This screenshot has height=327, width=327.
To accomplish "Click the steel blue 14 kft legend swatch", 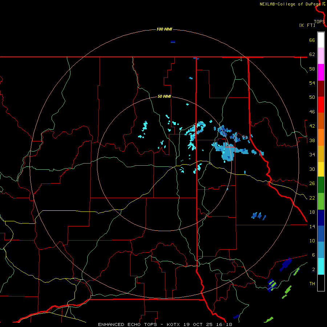I will tap(321, 250).
